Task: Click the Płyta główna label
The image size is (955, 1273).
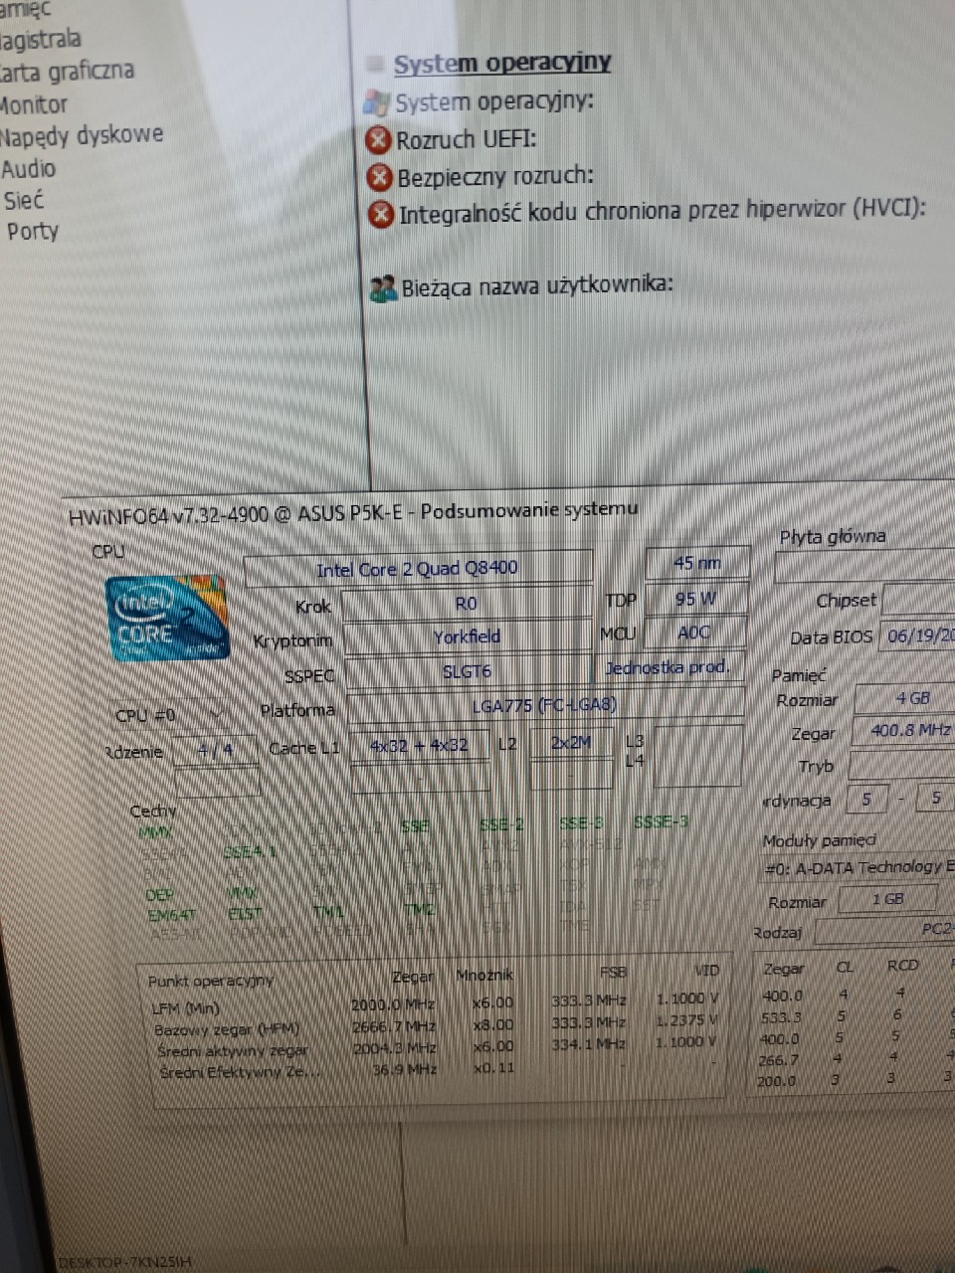Action: coord(833,537)
